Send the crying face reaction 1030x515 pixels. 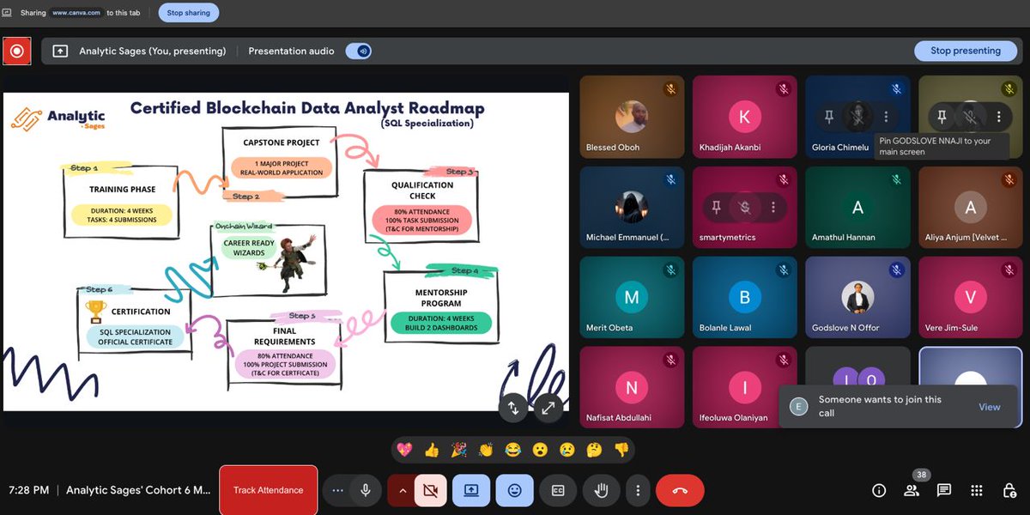coord(566,449)
